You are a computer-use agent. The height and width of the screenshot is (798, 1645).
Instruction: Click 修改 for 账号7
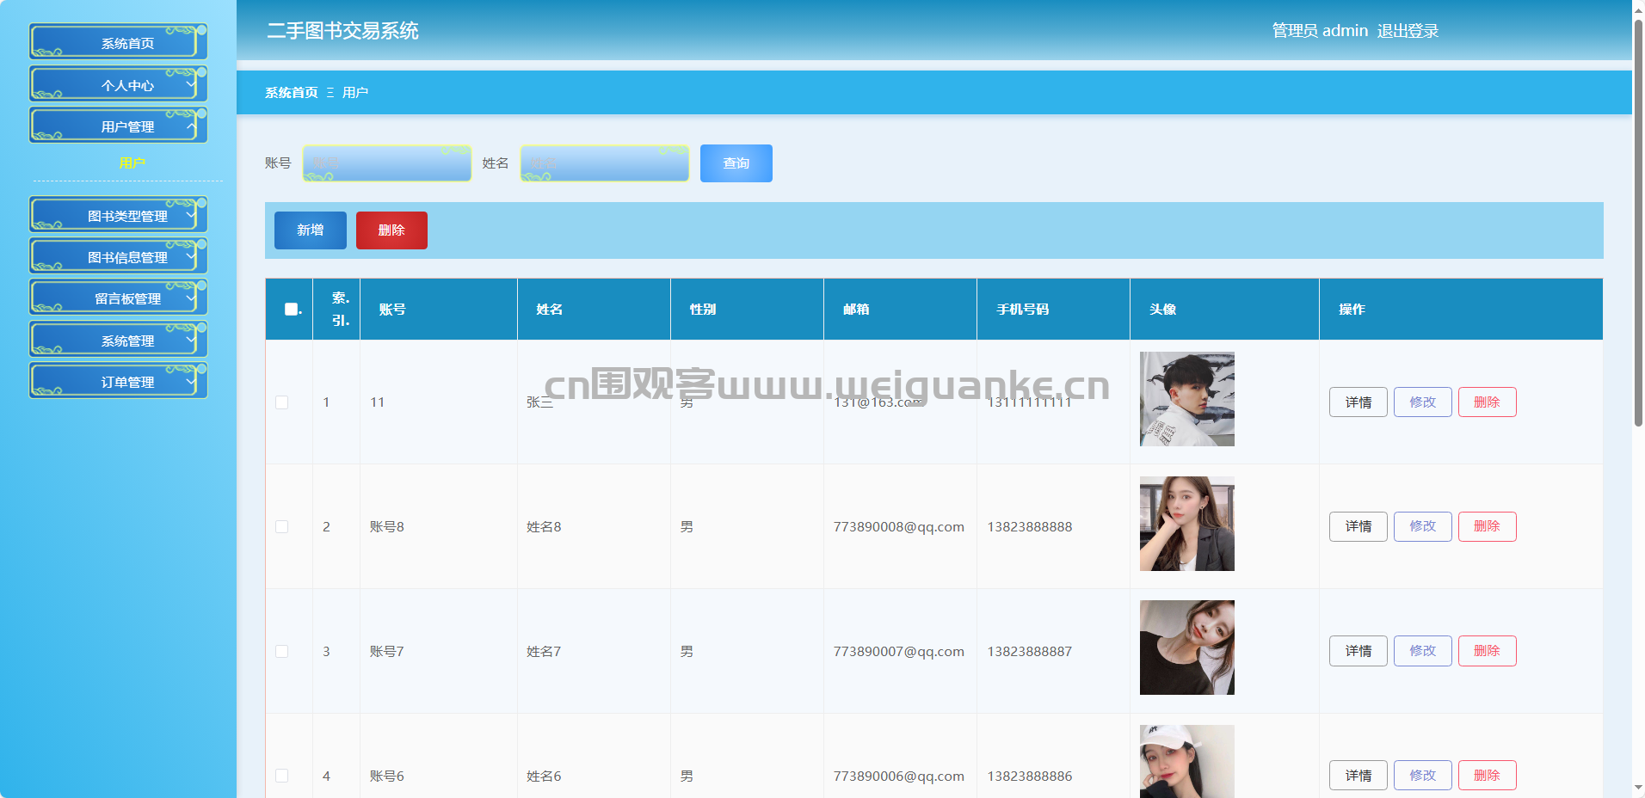pos(1423,651)
